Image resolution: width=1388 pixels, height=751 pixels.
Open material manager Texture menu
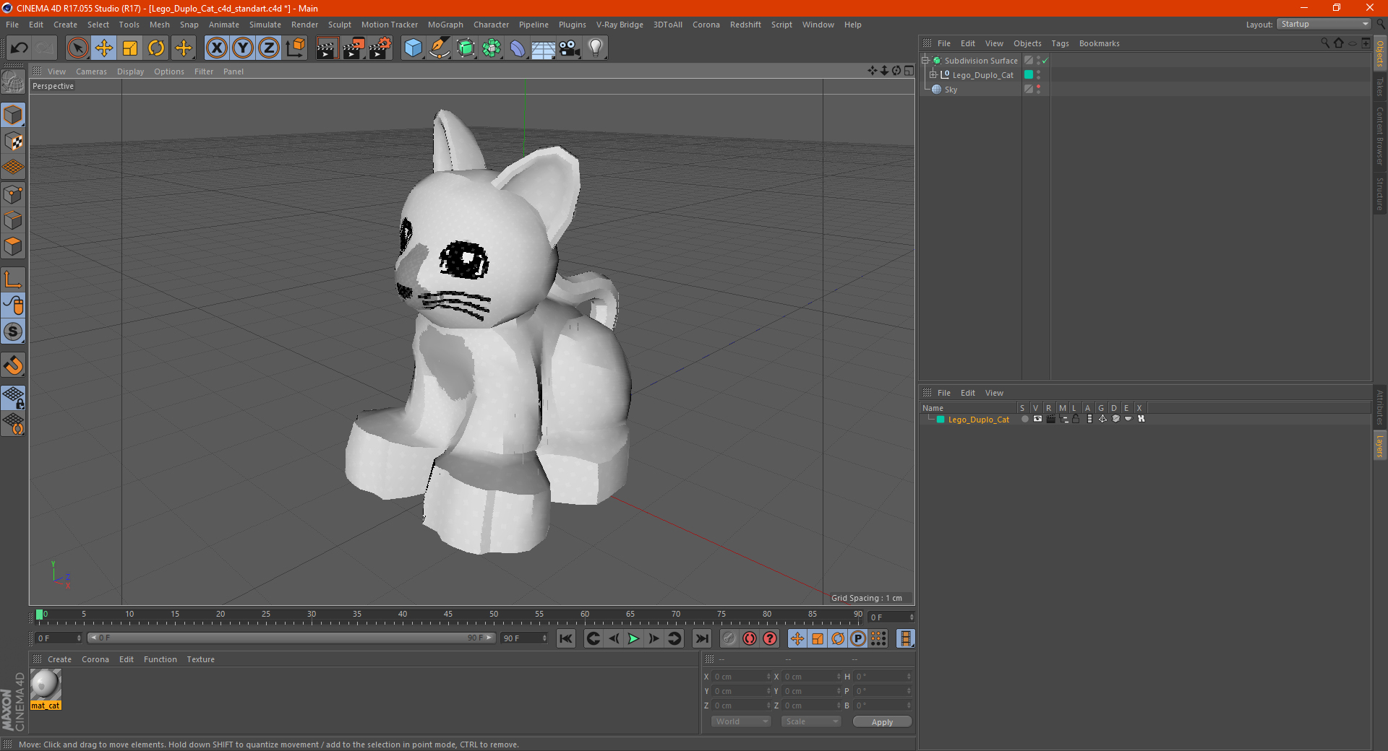tap(200, 659)
